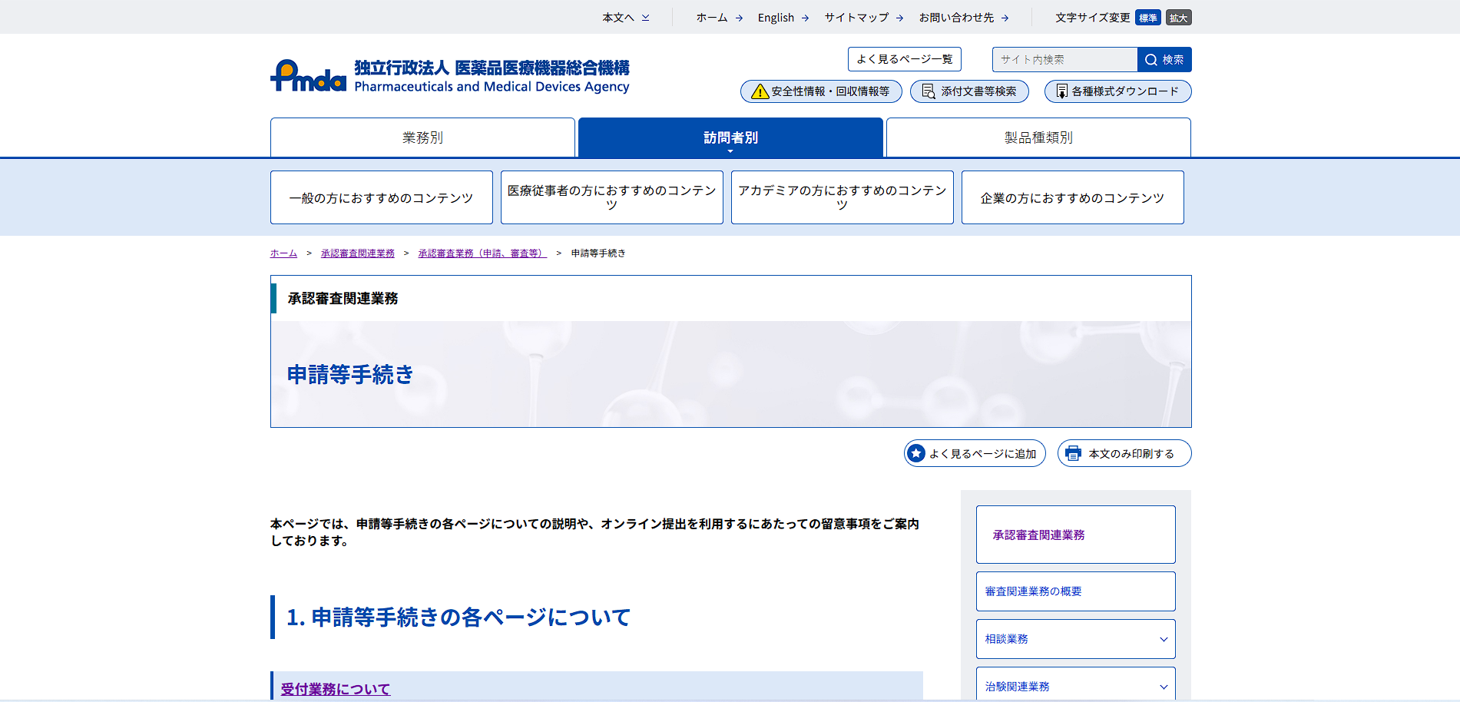Click the warning triangle icon for 安全性情報
Screen dimensions: 1460x702
tap(760, 91)
